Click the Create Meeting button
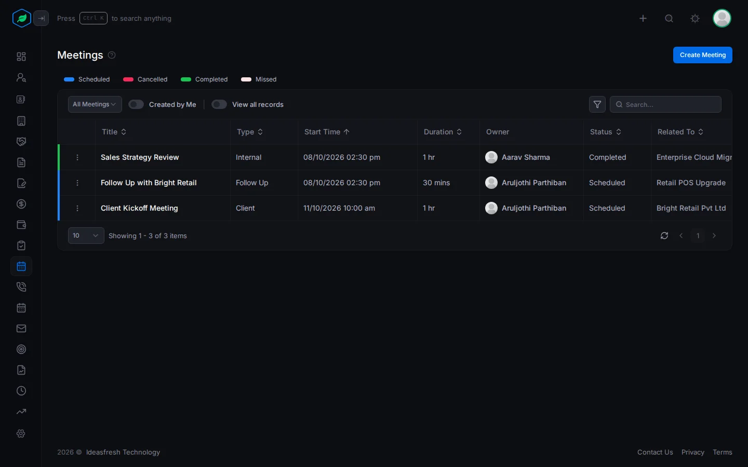748x467 pixels. coord(703,55)
